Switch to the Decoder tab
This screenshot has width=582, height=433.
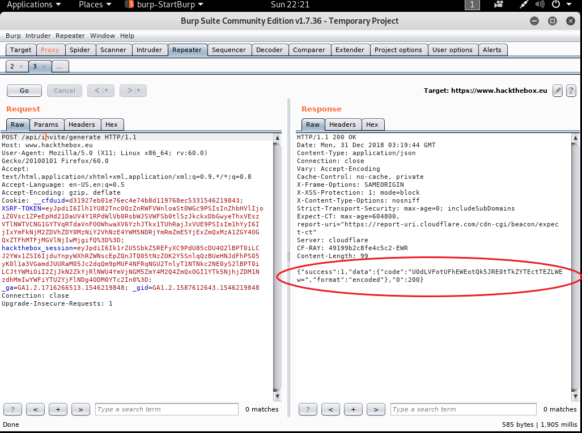click(x=269, y=50)
